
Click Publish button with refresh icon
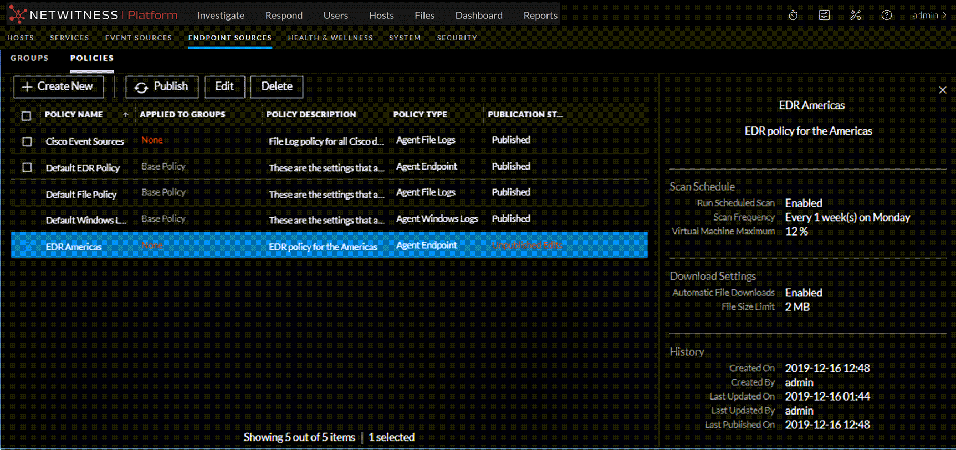pos(162,87)
